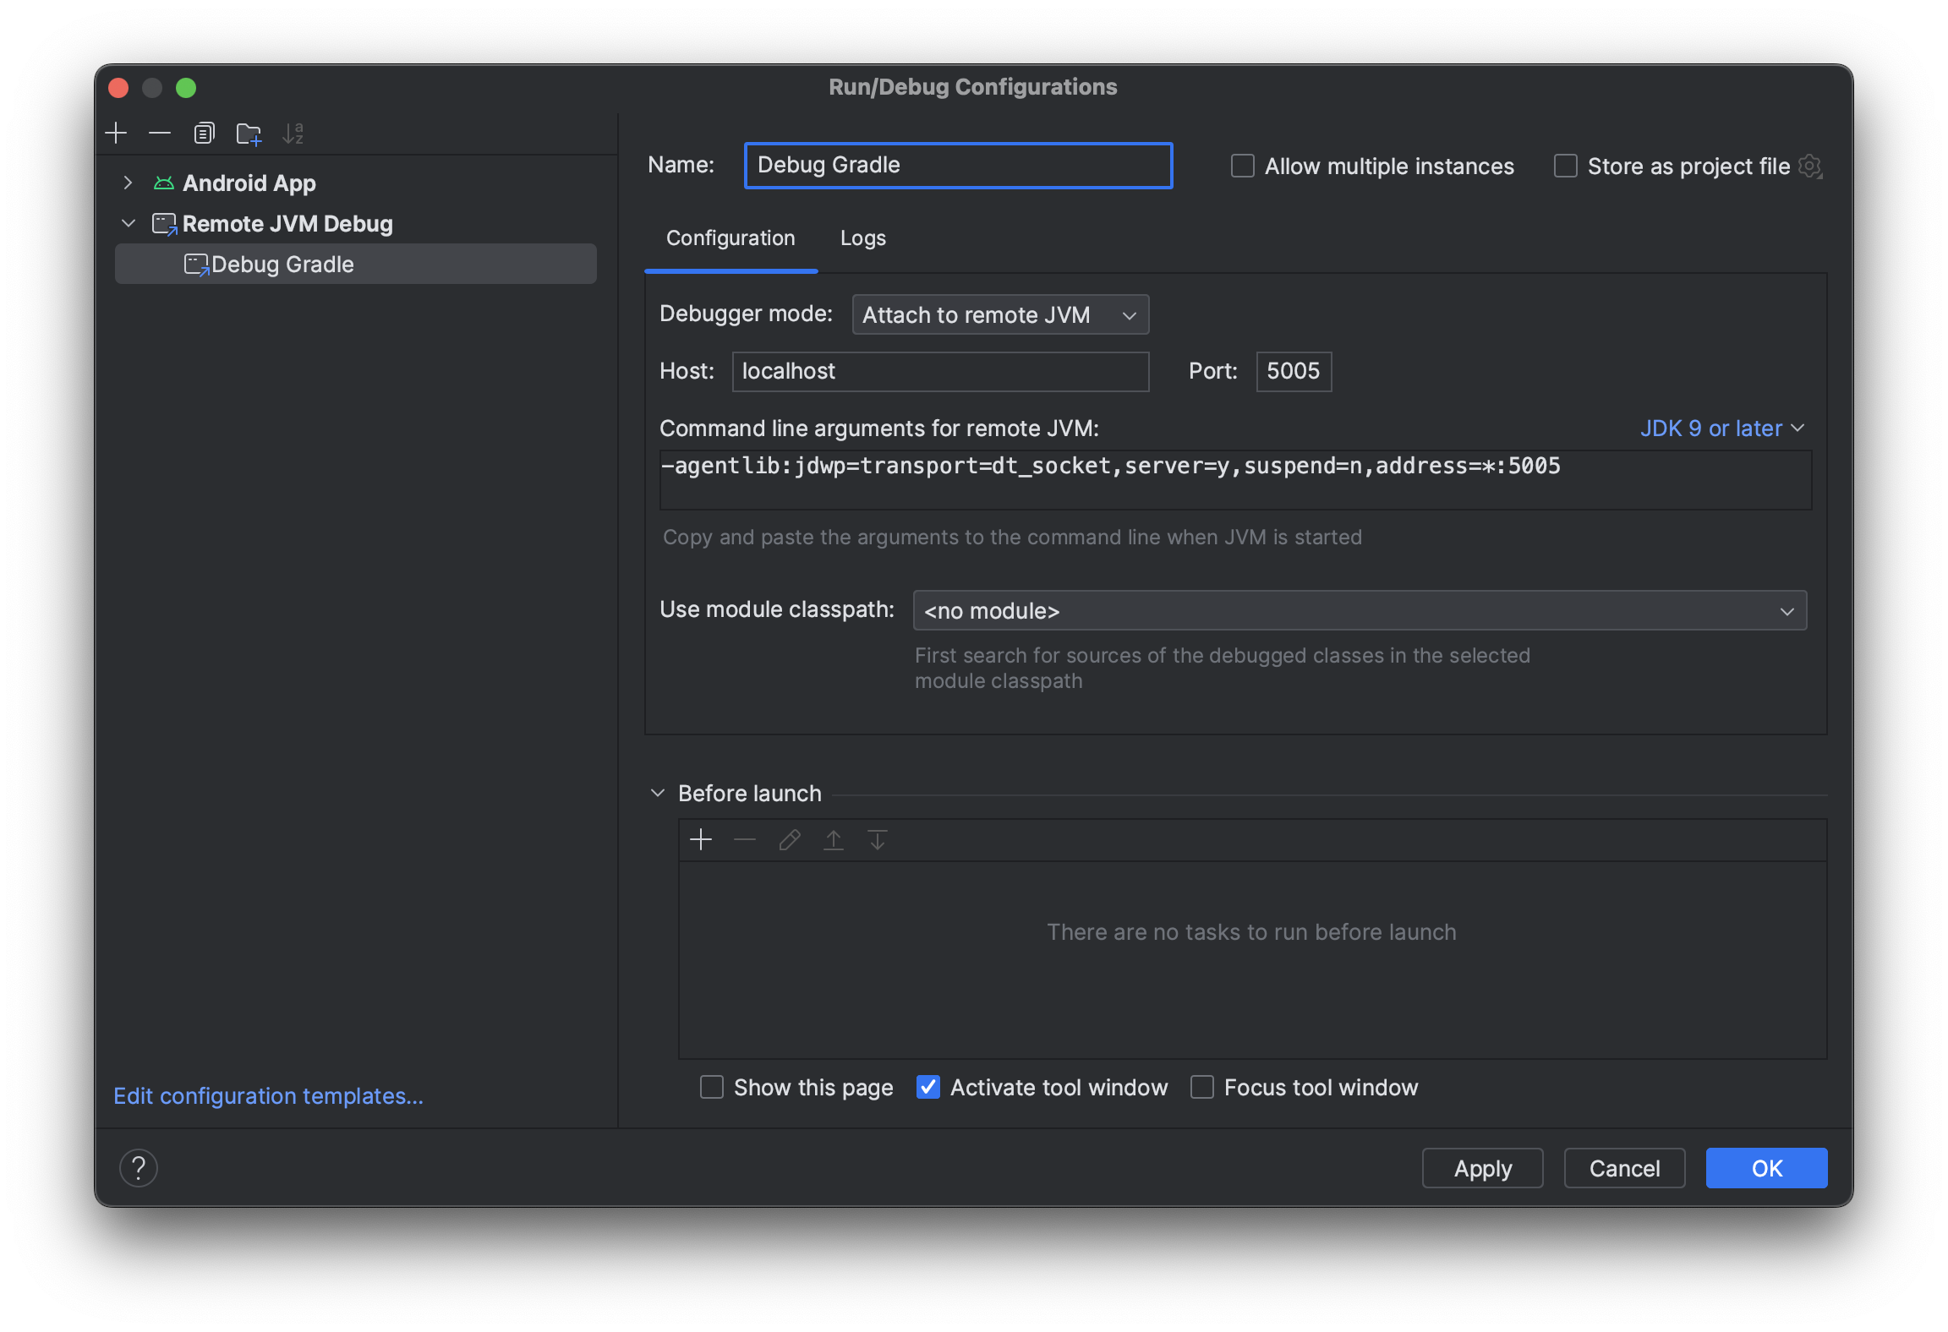Viewport: 1948px width, 1332px height.
Task: Switch to the Configuration tab
Action: point(730,238)
